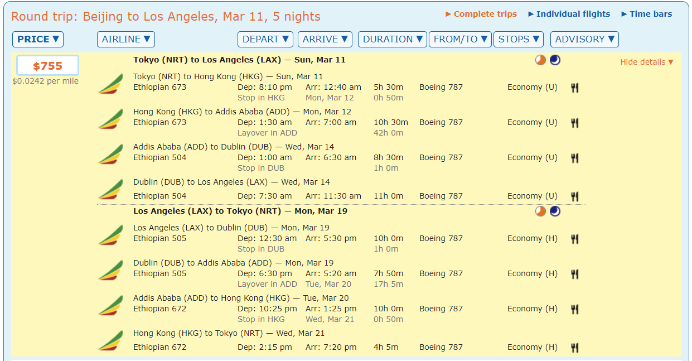
Task: Click Ethiopian airline logo for Addis Ababa to Dublin
Action: click(110, 154)
